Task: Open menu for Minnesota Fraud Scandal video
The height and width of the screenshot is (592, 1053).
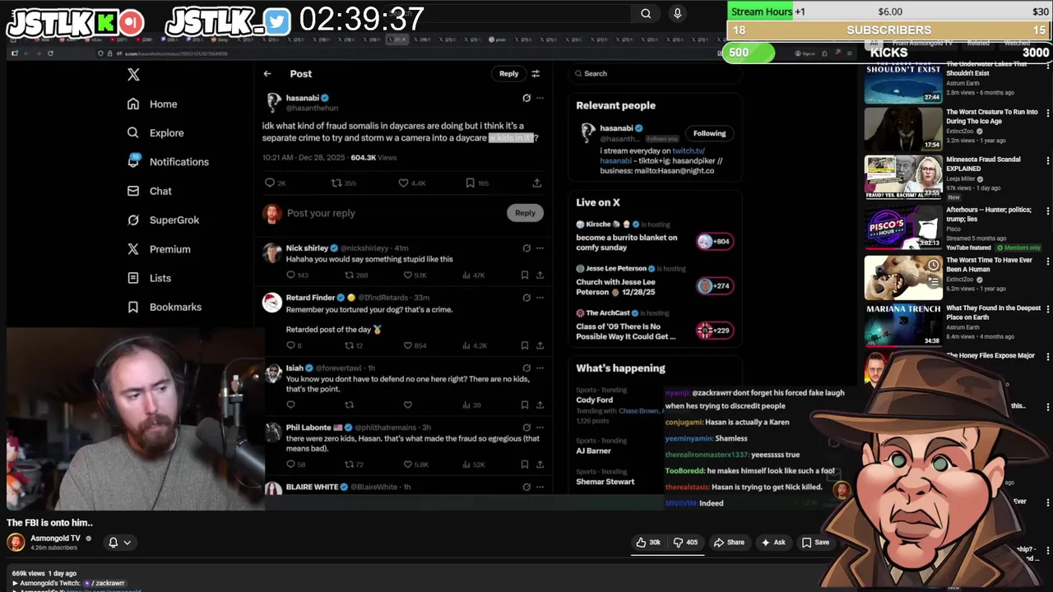Action: pyautogui.click(x=1048, y=160)
